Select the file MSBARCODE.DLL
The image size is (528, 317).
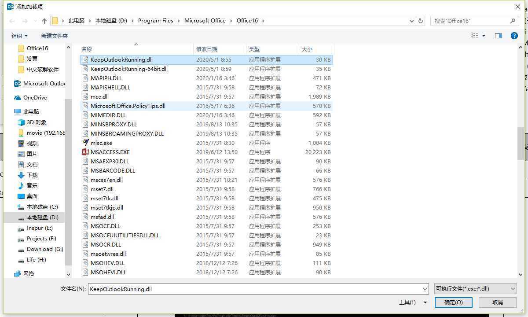pos(206,170)
